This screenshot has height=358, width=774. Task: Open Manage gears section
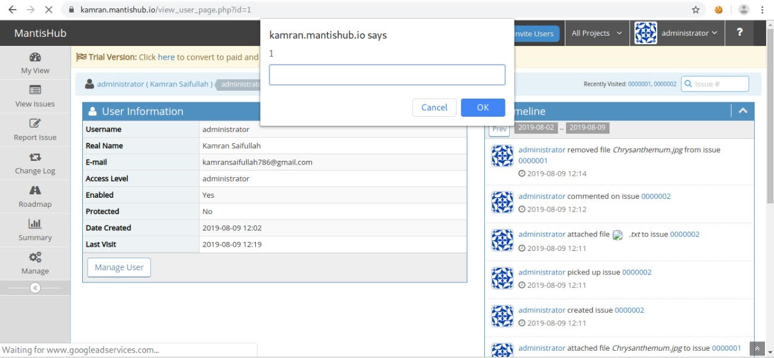click(x=35, y=264)
